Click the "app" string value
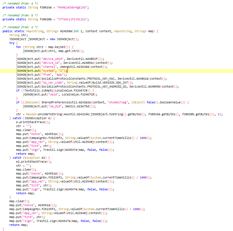Screen dimensions: 233x231 coord(59,75)
